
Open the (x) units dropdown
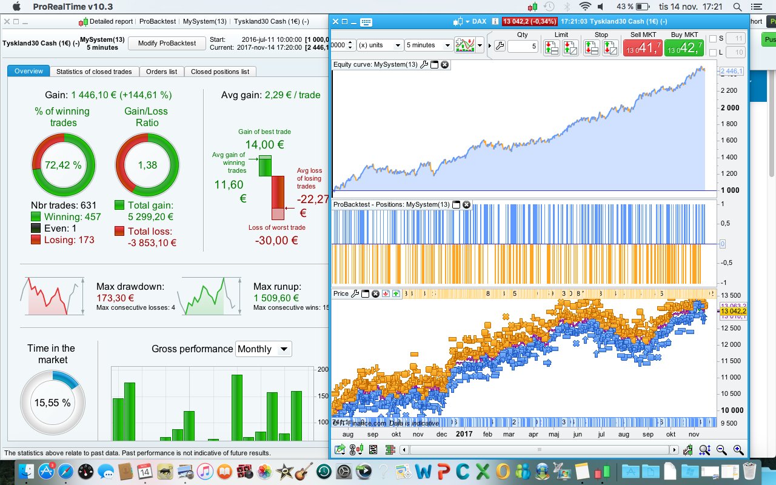[380, 45]
